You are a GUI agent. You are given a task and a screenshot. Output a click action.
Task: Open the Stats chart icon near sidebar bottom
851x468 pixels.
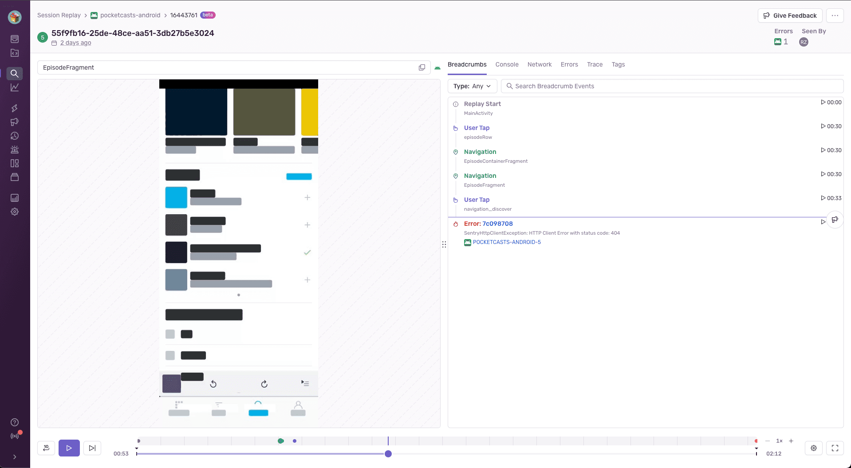[15, 198]
